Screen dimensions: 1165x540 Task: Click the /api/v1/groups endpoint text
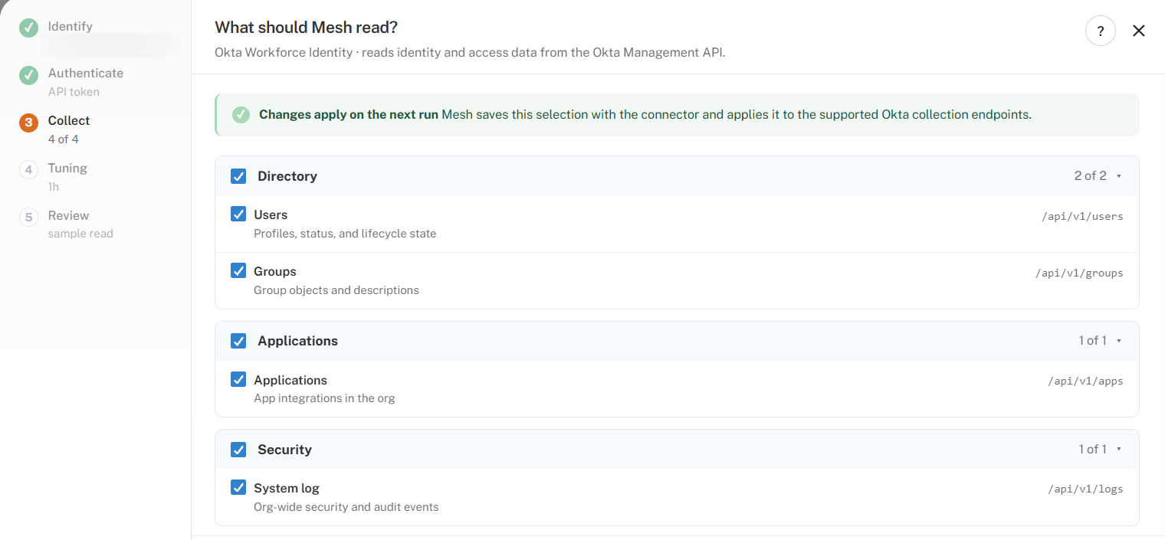click(x=1079, y=273)
